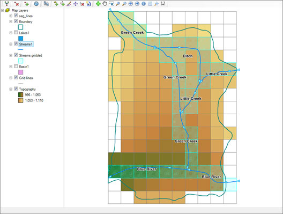Collapse the Lakes1 layer legend
This screenshot has width=283, height=214.
11,33
